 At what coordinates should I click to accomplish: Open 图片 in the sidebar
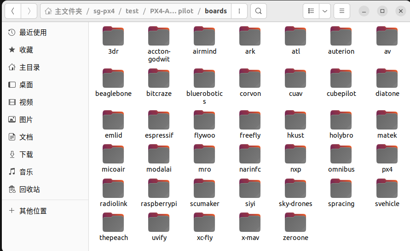(45, 120)
